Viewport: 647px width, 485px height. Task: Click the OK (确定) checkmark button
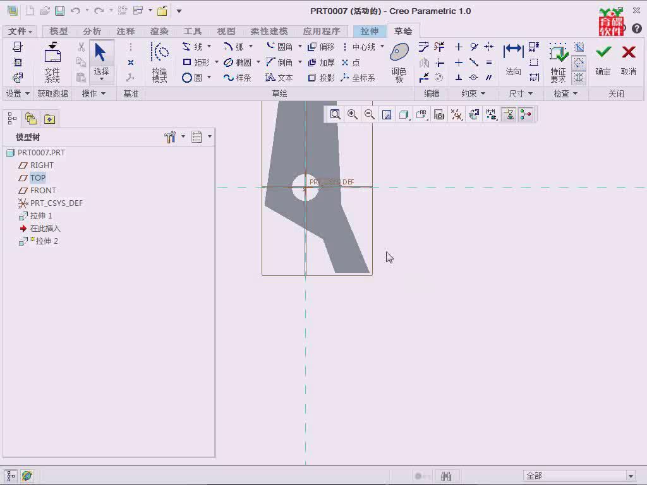coord(603,60)
